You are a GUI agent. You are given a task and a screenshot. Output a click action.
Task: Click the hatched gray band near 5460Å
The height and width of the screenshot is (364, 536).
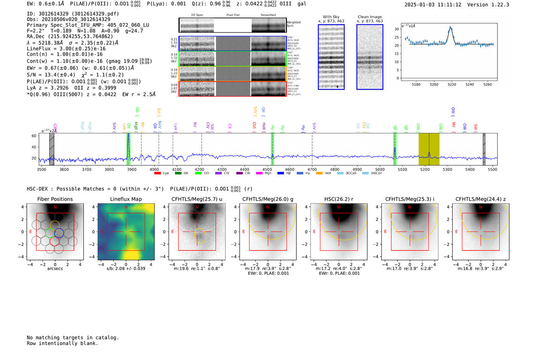coord(484,149)
